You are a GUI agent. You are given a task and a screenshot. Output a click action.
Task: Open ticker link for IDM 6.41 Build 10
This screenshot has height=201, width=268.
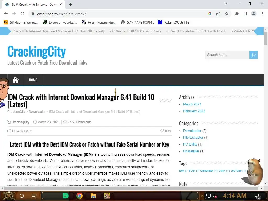coord(58,31)
